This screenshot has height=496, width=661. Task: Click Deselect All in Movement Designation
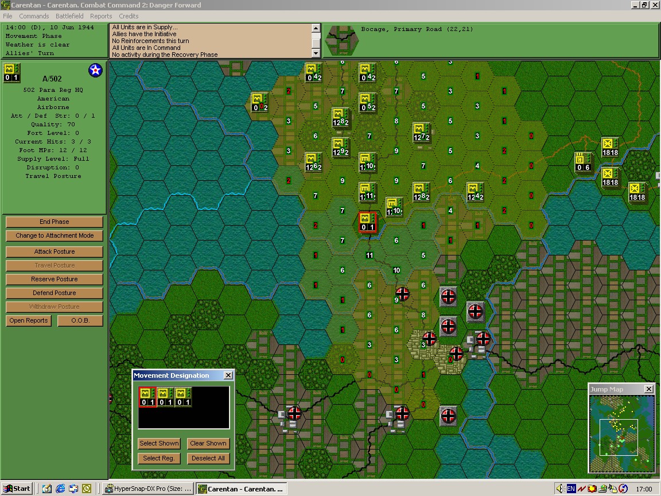tap(208, 458)
